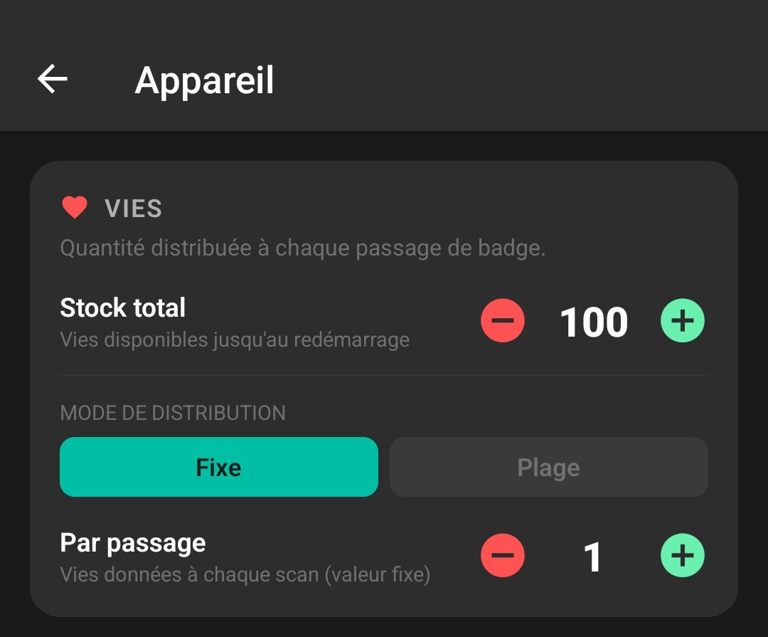768x637 pixels.
Task: Select the VIES section header
Action: pyautogui.click(x=134, y=207)
